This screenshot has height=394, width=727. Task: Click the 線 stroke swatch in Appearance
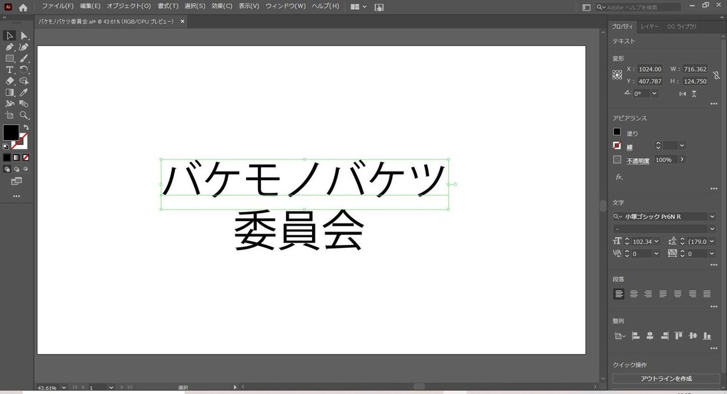click(x=617, y=146)
